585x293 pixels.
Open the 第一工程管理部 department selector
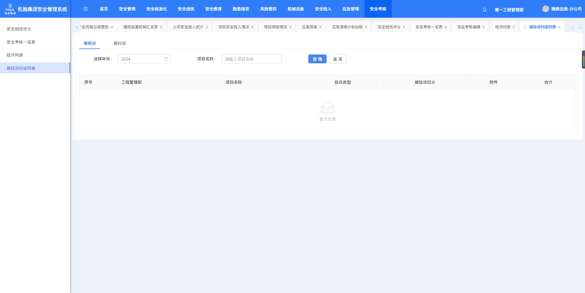[x=509, y=10]
